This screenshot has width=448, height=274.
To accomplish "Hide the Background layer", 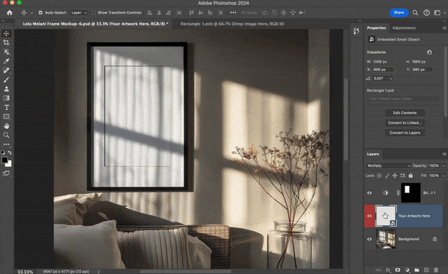I will point(370,239).
